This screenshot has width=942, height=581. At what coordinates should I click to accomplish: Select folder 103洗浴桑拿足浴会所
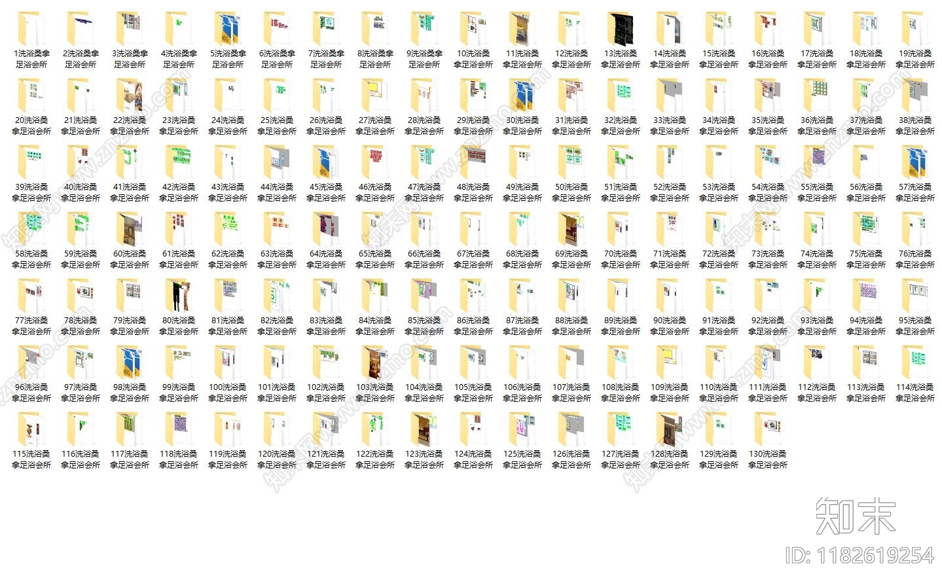pos(375,374)
